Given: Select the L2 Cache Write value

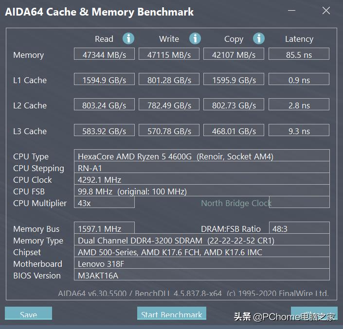Looking at the screenshot, I should click(169, 105).
